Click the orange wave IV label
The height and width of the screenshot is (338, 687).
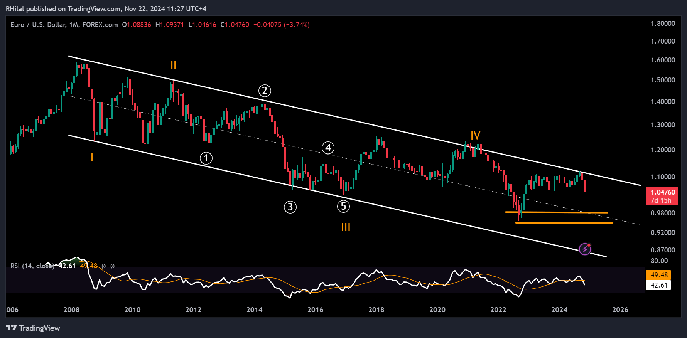(x=475, y=136)
